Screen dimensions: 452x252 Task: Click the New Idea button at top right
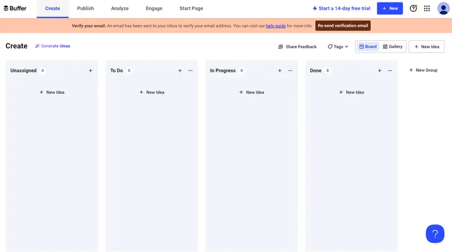tap(426, 46)
